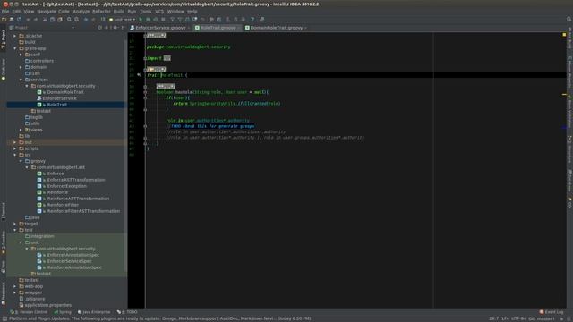
Task: Click the Scroll from Source icon in Project panel
Action: pos(99,28)
